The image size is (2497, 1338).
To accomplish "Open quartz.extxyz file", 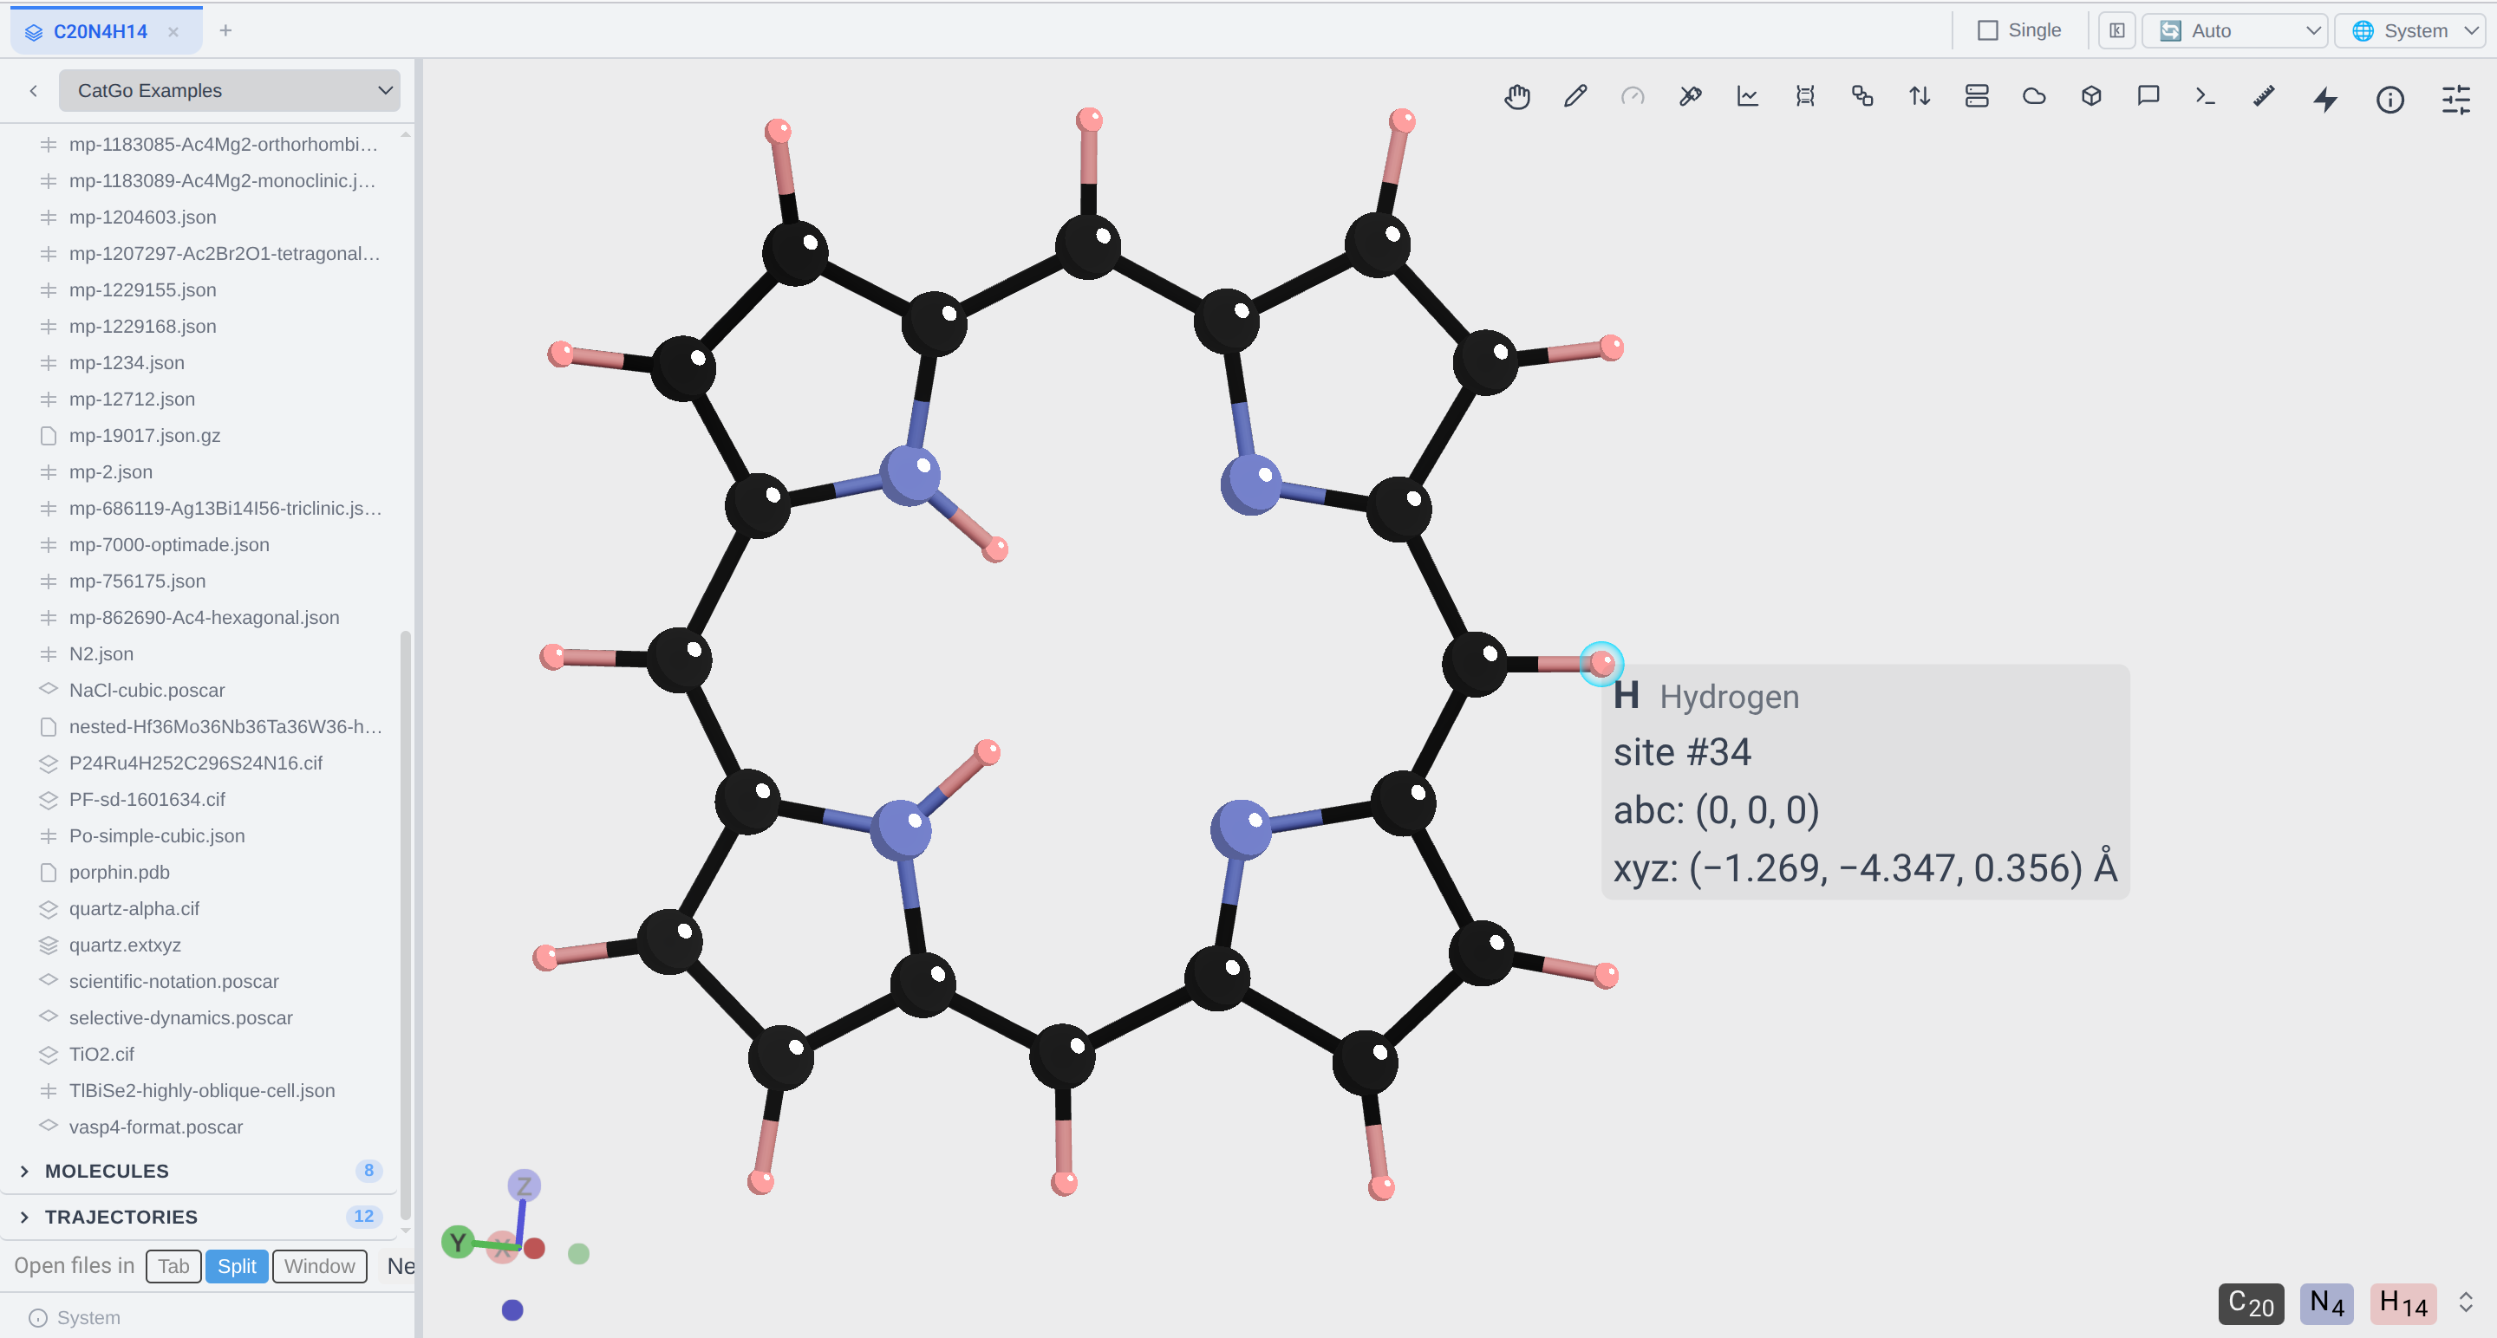I will (x=125, y=945).
